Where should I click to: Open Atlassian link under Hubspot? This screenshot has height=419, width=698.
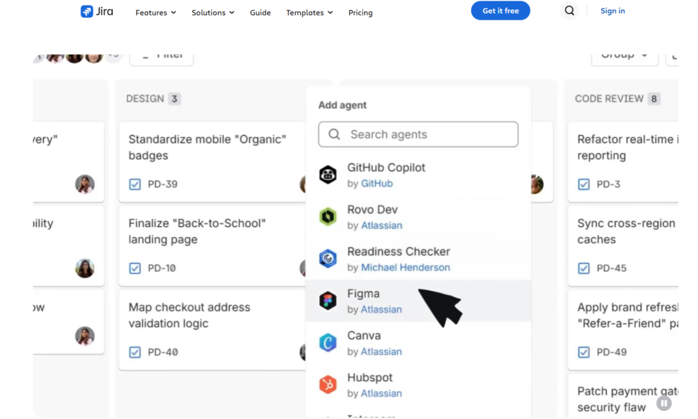382,393
